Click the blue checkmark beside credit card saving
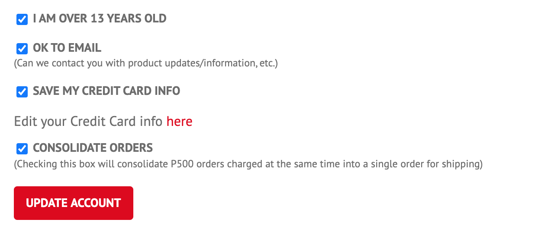Screen dimensions: 535x232 (22, 92)
